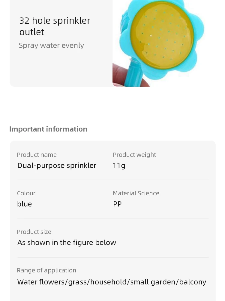The width and height of the screenshot is (225, 301).
Task: Click the 'Spray water evenly' subtitle
Action: click(51, 45)
